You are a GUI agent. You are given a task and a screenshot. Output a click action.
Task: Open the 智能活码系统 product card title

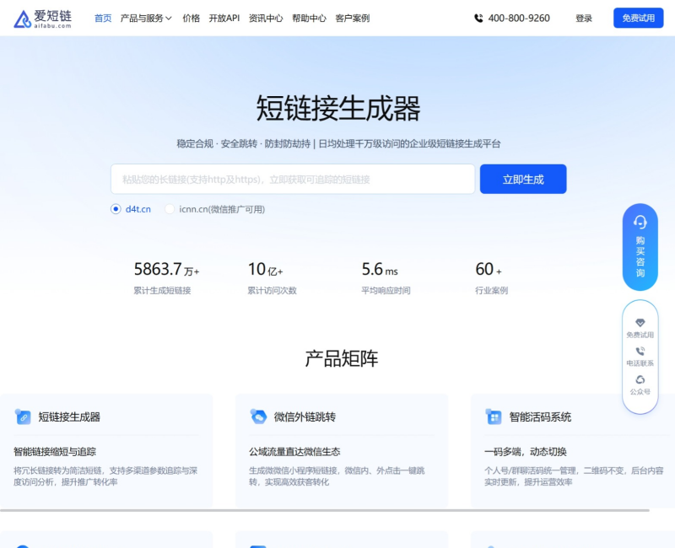click(540, 416)
